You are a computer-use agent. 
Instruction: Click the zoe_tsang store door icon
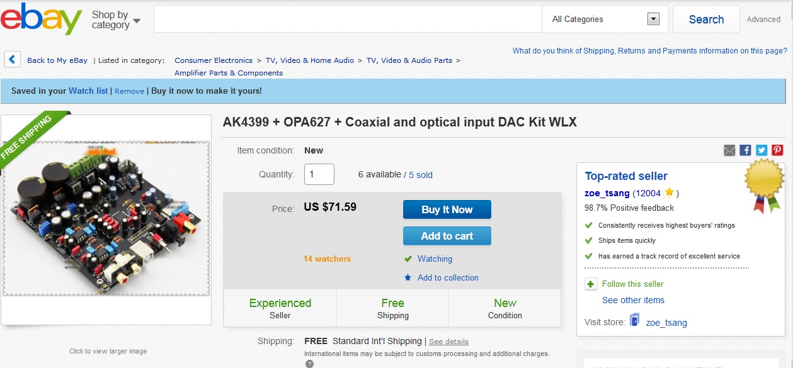click(635, 321)
